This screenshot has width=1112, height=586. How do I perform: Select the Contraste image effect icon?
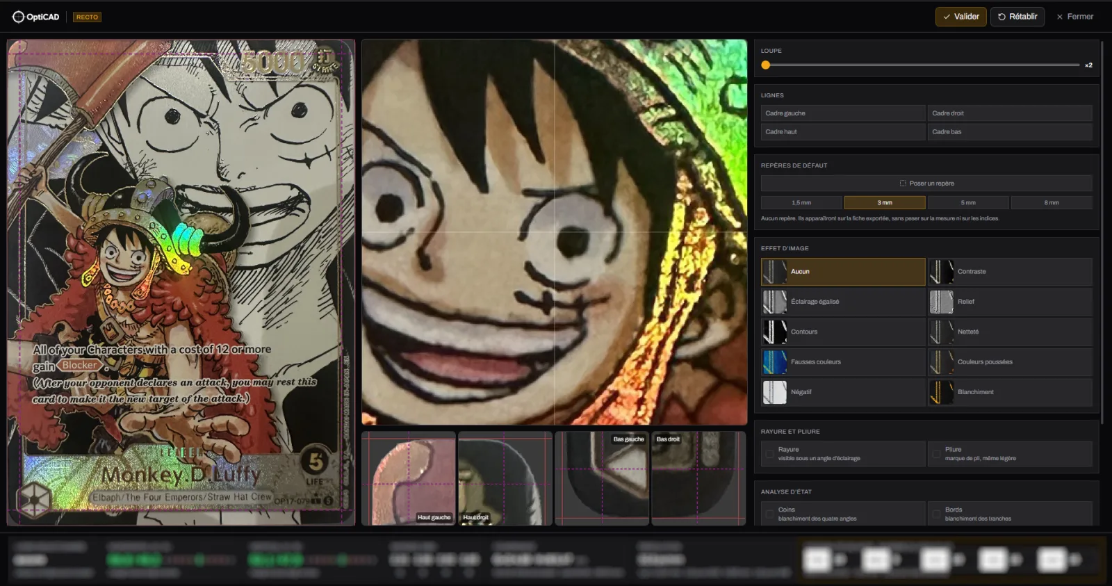coord(942,272)
